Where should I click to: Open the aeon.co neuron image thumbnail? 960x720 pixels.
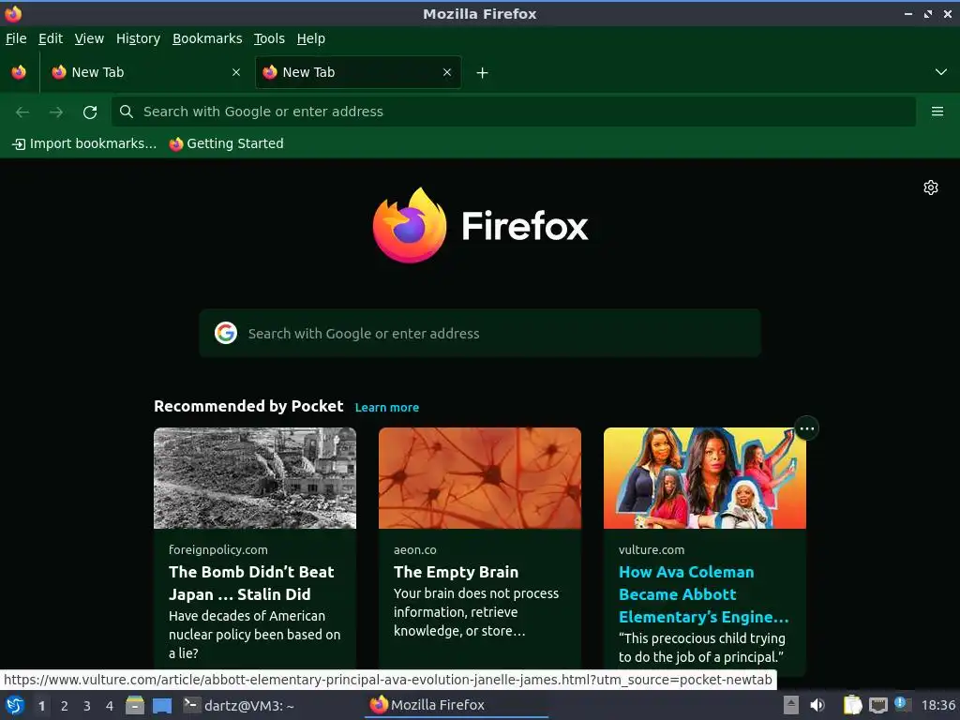[480, 478]
